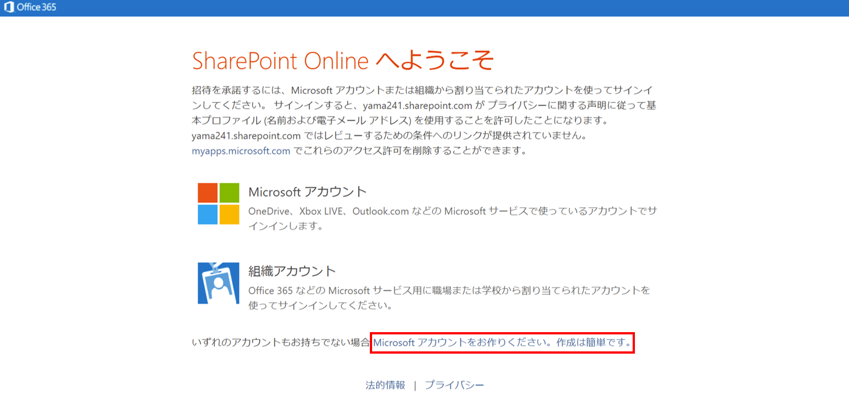
Task: Click the SharePoint Online へようこそ title
Action: [343, 61]
